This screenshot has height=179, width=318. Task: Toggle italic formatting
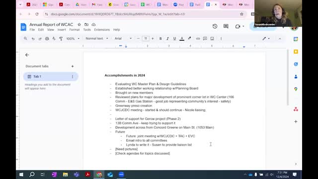tap(167, 39)
